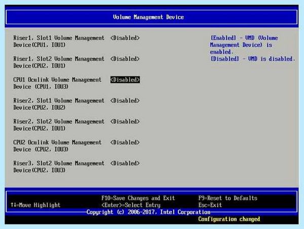Select Riser1, Slot2 Volume Management label
Image resolution: width=304 pixels, height=229 pixels.
(x=59, y=62)
